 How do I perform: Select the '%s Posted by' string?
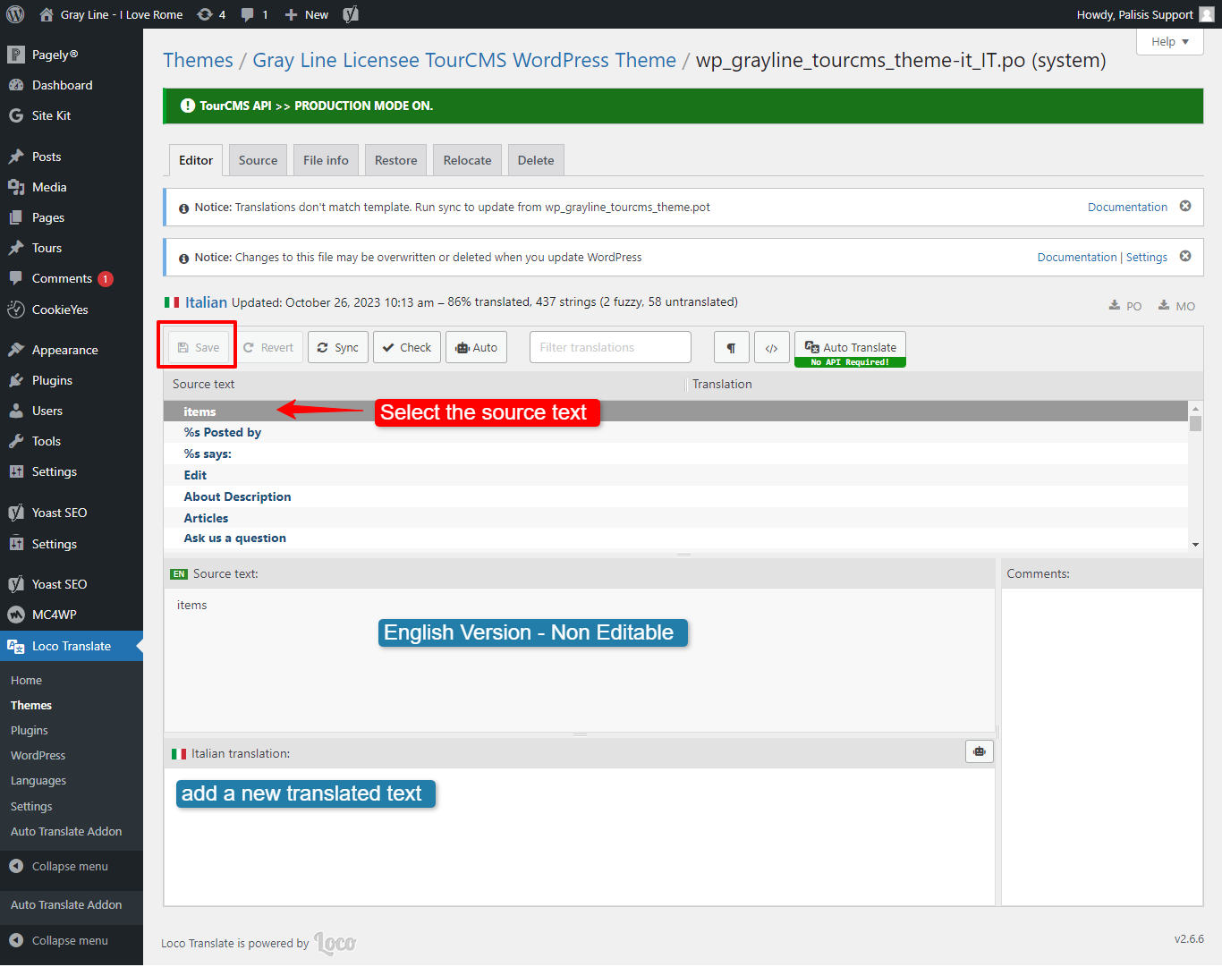675,432
